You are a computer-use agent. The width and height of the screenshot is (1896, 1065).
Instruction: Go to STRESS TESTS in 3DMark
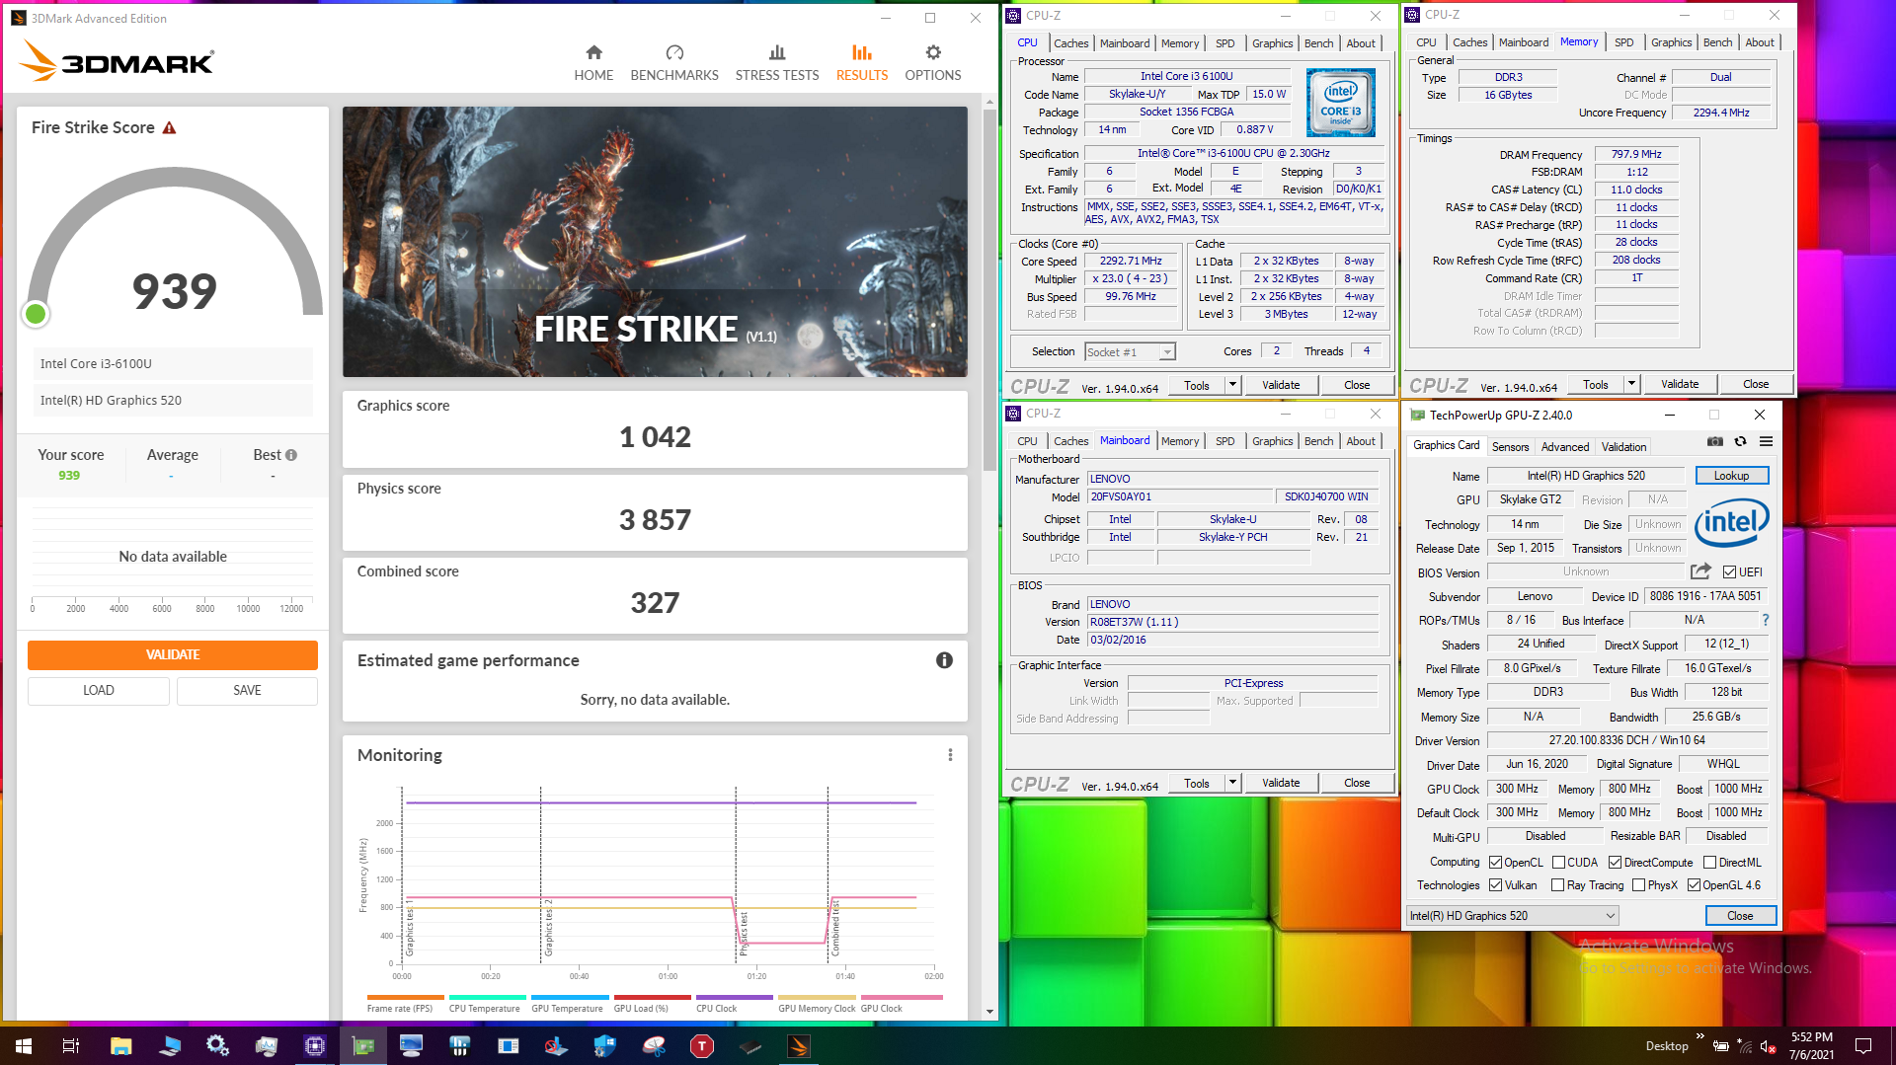(777, 63)
